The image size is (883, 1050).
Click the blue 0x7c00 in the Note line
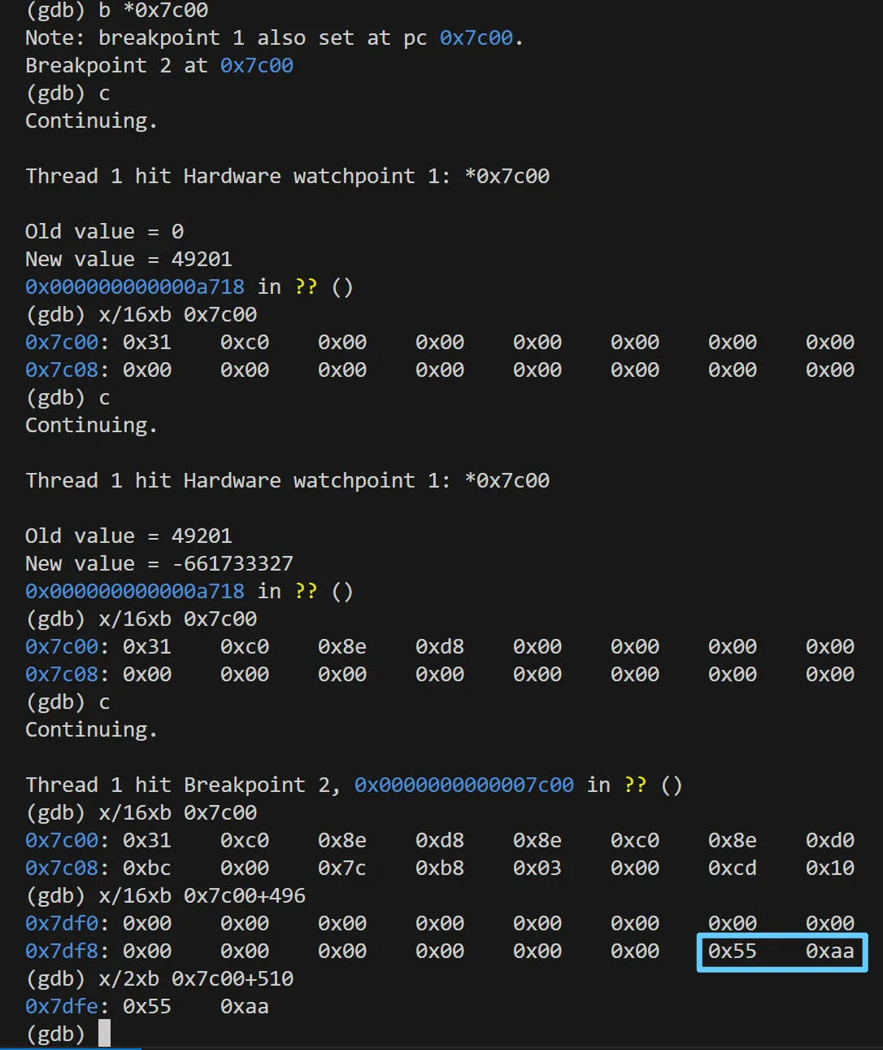pyautogui.click(x=476, y=38)
